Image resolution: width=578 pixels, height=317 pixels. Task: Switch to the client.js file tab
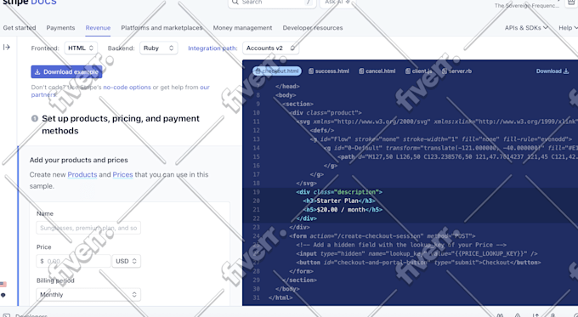(x=418, y=71)
